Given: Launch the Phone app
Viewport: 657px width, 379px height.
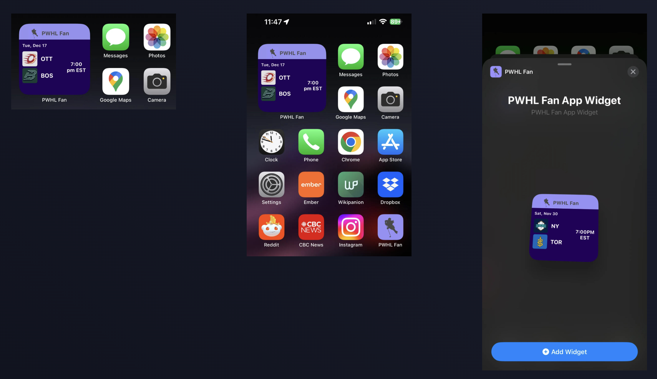Looking at the screenshot, I should [311, 142].
